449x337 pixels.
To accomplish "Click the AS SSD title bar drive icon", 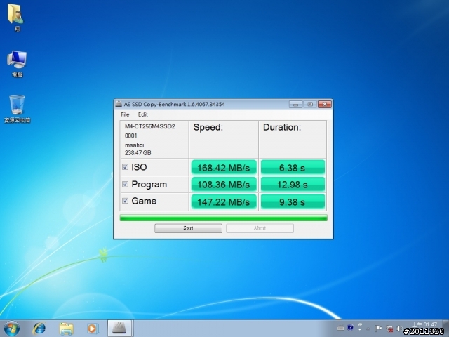I will (x=119, y=104).
